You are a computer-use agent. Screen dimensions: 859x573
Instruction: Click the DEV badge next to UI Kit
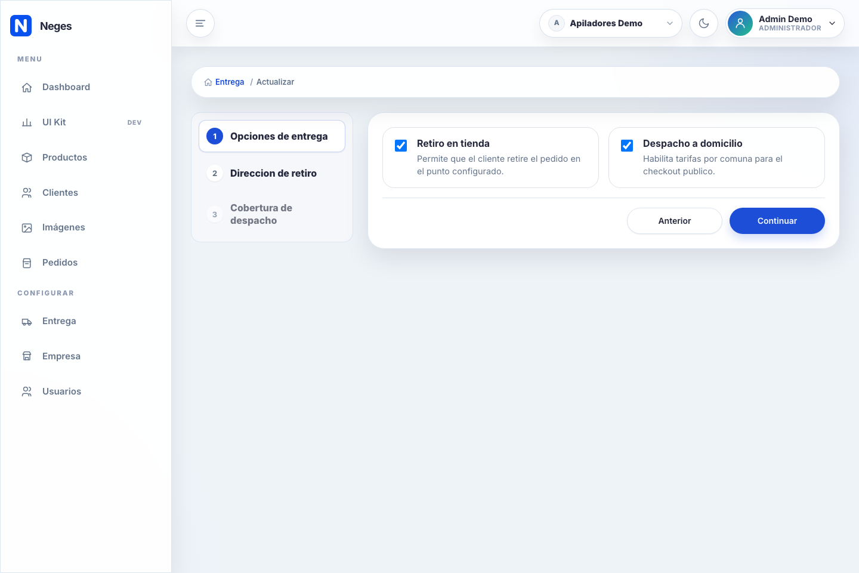click(134, 122)
